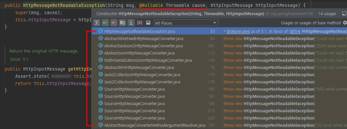Click class icon of AbstractJackson2HttpMessageConverter.java row

pos(100,46)
